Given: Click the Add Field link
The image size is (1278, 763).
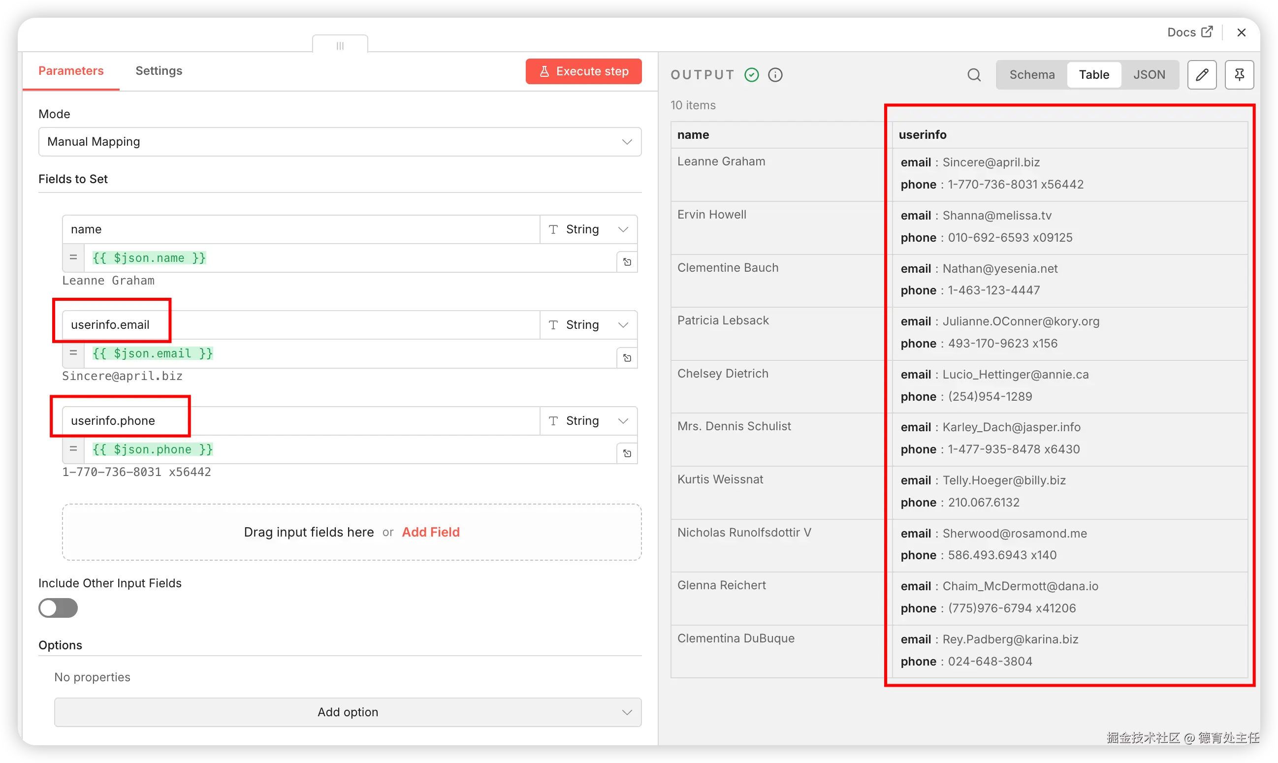Looking at the screenshot, I should tap(430, 532).
